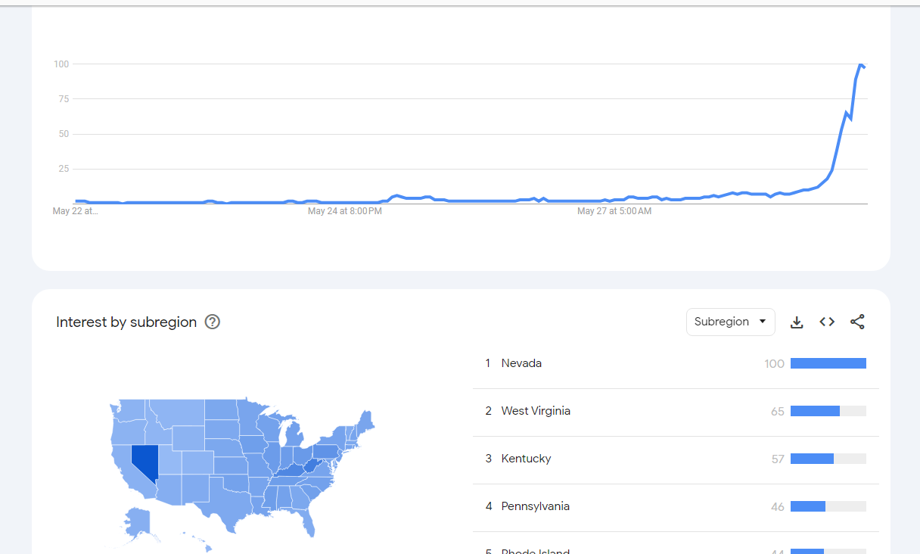
Task: Open the embed code icon
Action: tap(827, 322)
